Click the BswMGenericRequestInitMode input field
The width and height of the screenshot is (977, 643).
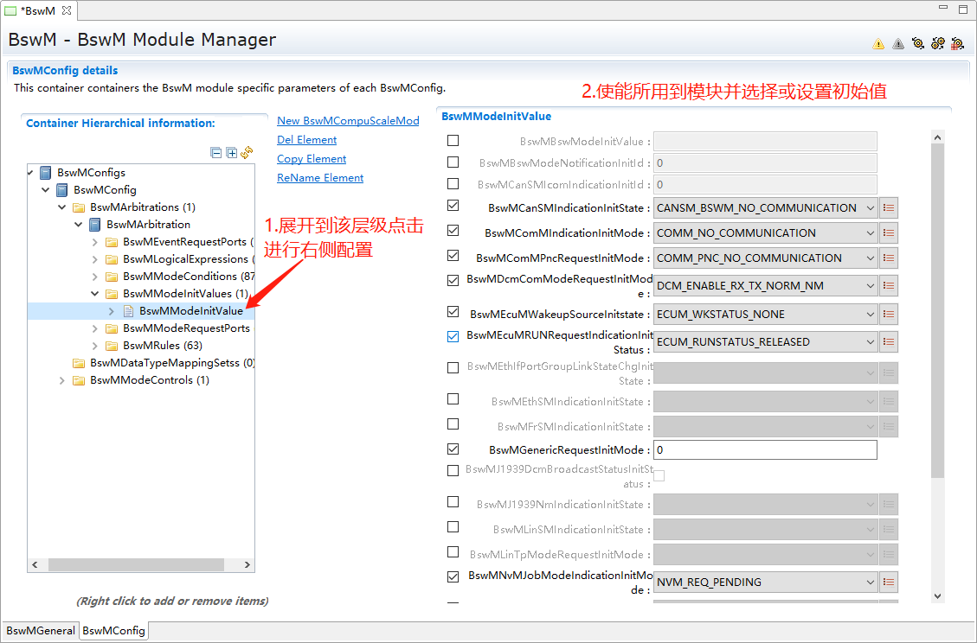(x=765, y=450)
